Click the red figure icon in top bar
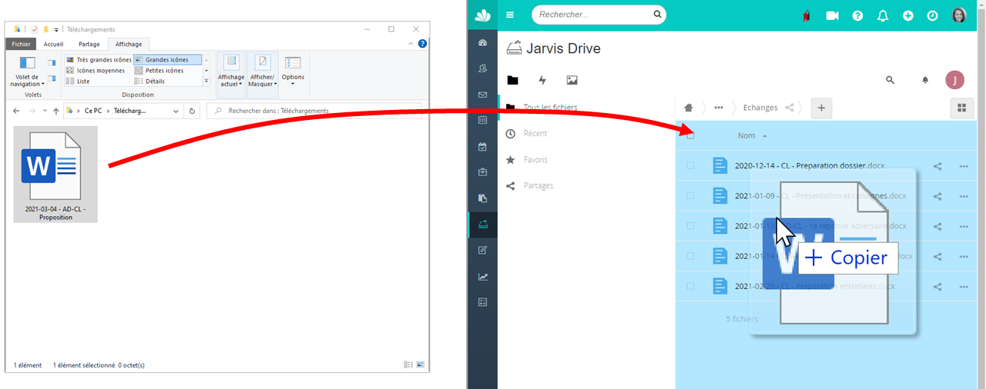 coord(806,15)
